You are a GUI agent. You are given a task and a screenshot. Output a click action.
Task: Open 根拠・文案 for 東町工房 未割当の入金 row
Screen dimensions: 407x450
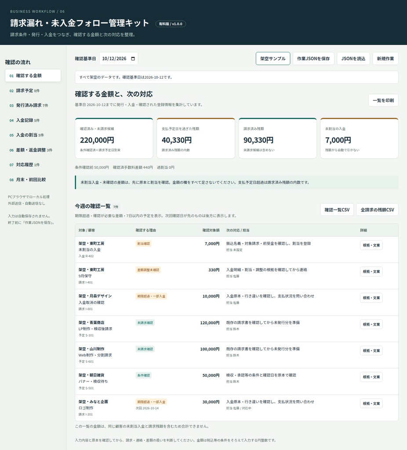click(x=371, y=245)
